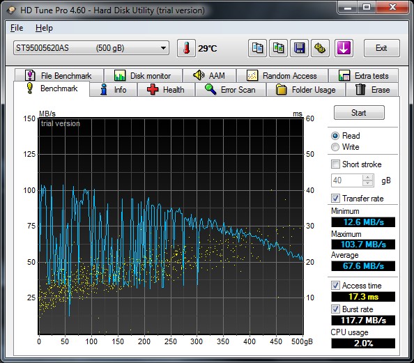Open the Health tab with red cross

[166, 90]
